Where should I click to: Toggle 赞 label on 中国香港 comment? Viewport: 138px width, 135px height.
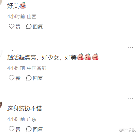tap(18, 78)
